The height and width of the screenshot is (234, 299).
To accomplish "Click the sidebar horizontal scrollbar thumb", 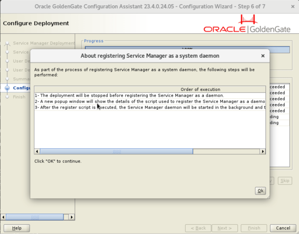I will (x=35, y=217).
